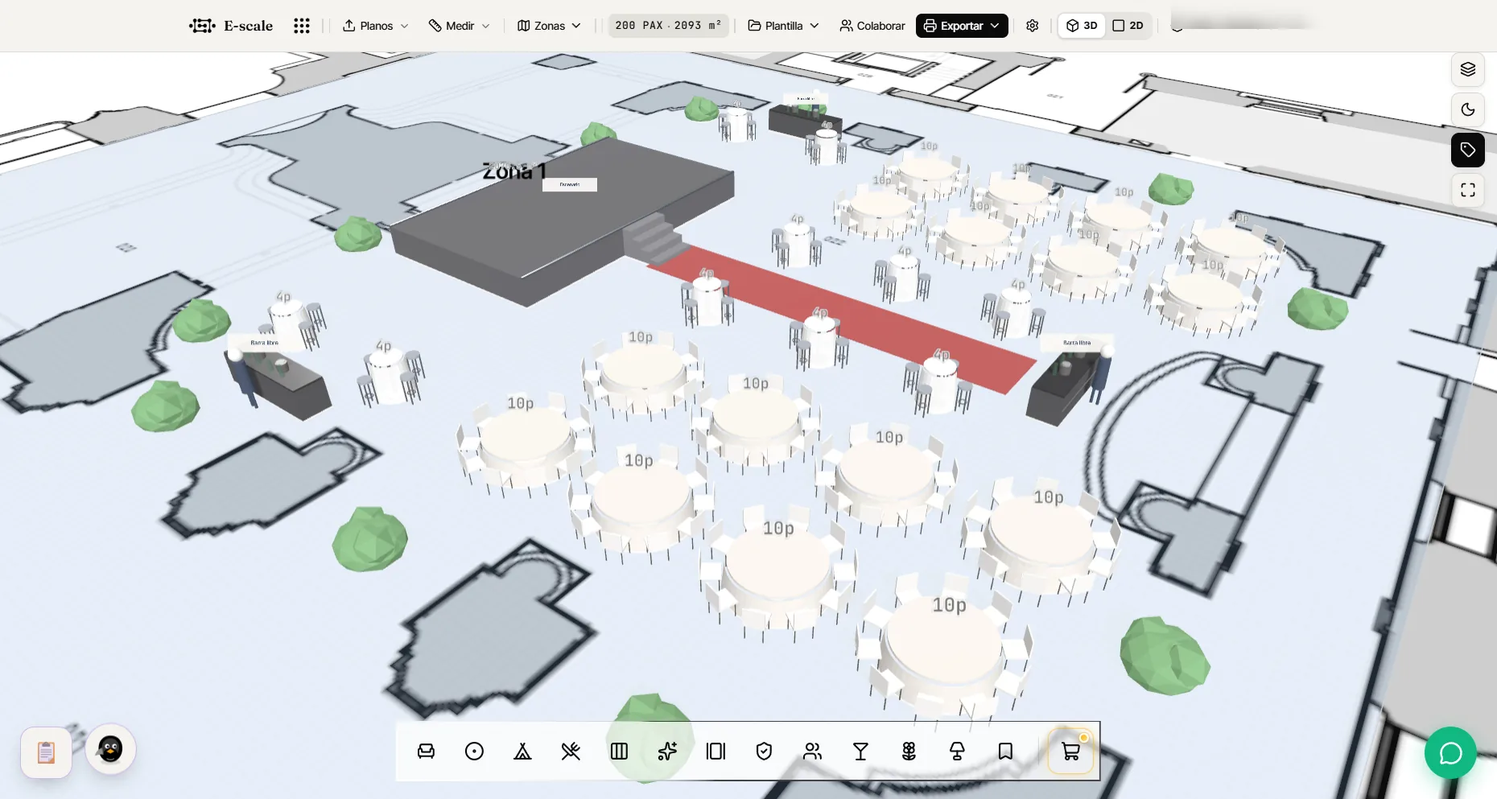Select the Zona 1 label

tap(514, 171)
